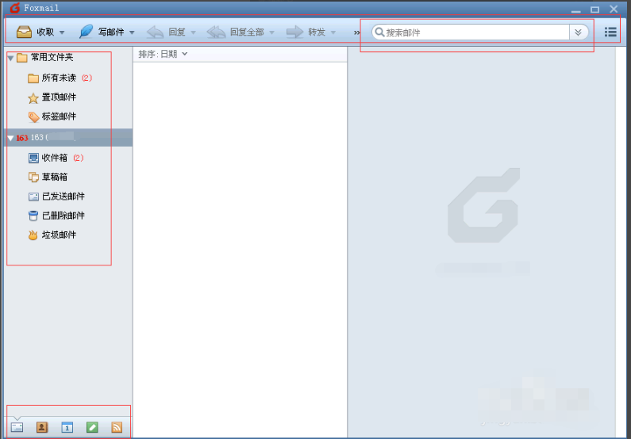Open the notes view in bottom bar
Viewport: 631px width, 439px height.
click(92, 427)
